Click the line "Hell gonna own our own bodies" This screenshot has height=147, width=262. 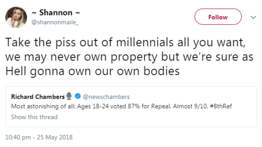pos(92,71)
